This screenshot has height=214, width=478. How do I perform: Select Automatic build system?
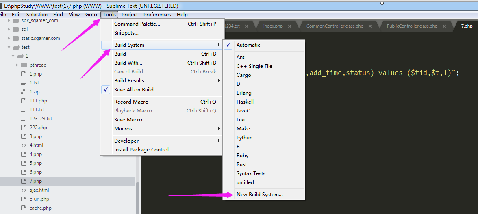click(248, 45)
